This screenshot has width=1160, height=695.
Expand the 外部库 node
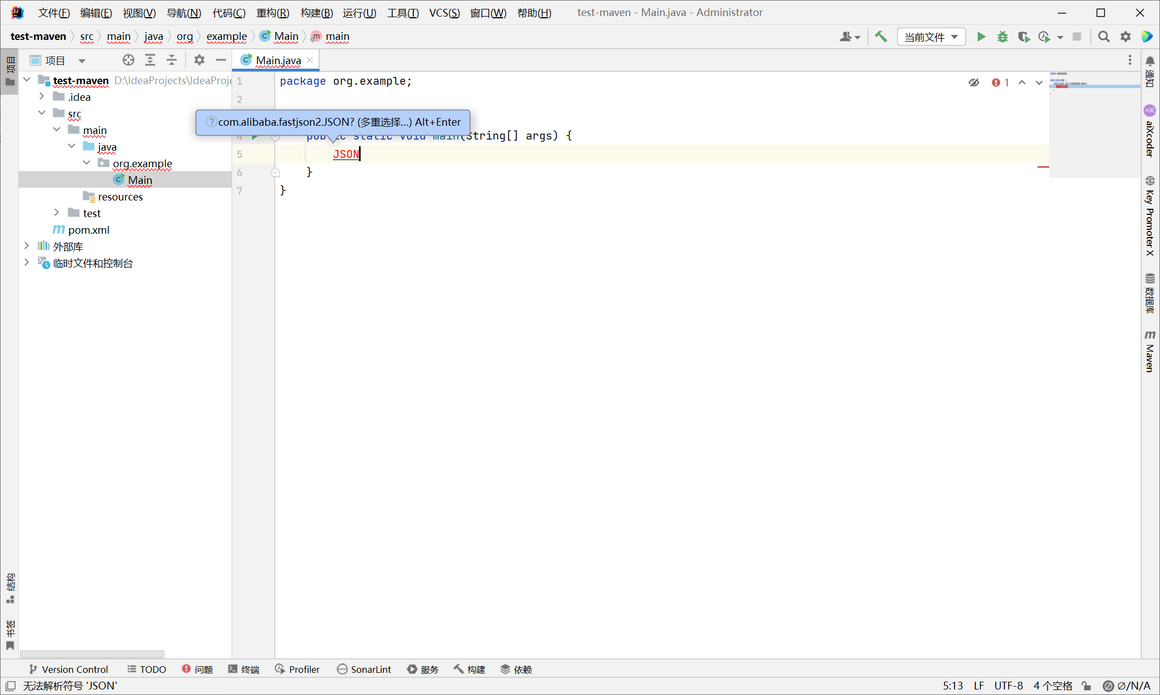[x=27, y=246]
